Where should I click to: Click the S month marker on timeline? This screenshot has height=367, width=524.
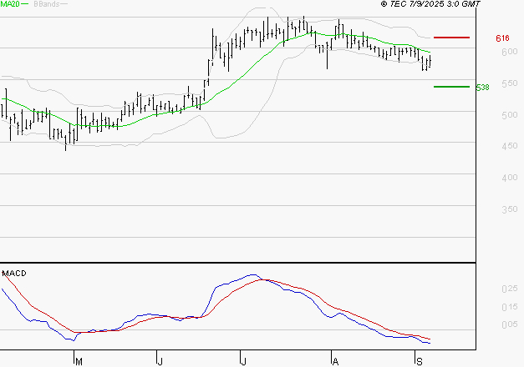click(420, 362)
